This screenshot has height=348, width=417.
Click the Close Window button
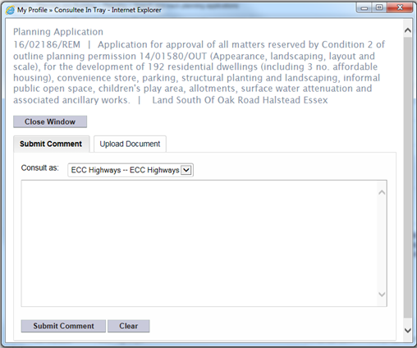pyautogui.click(x=50, y=121)
